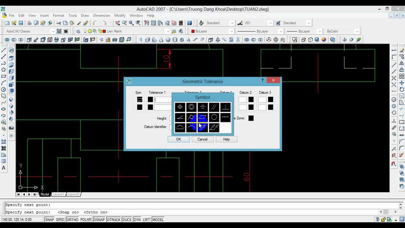Select the Angularity symbol
The height and width of the screenshot is (228, 405).
(x=180, y=117)
